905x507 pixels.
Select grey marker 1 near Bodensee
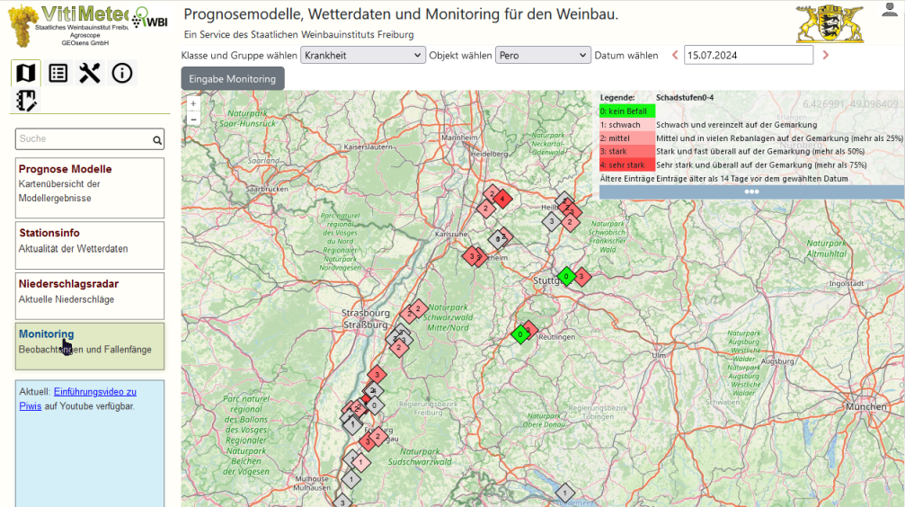(565, 494)
